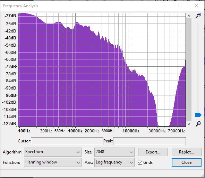Click inside the Peak text field
This screenshot has width=205, height=178.
click(x=150, y=141)
